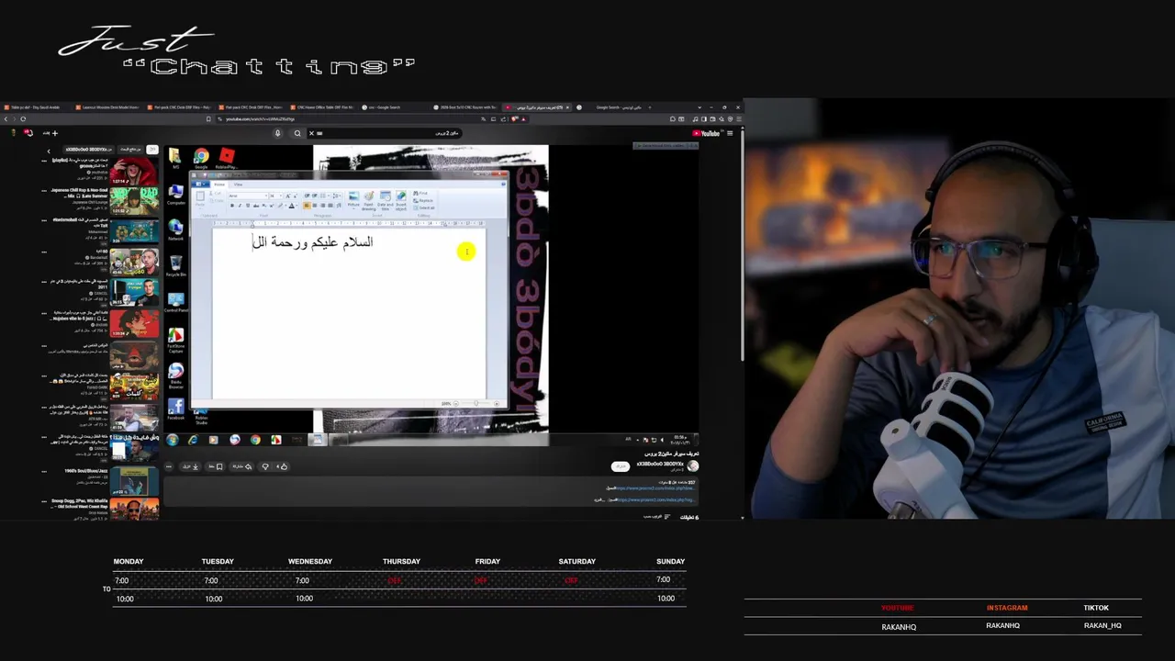Open options menu for Snoop Dogg video
This screenshot has width=1175, height=661.
[44, 501]
